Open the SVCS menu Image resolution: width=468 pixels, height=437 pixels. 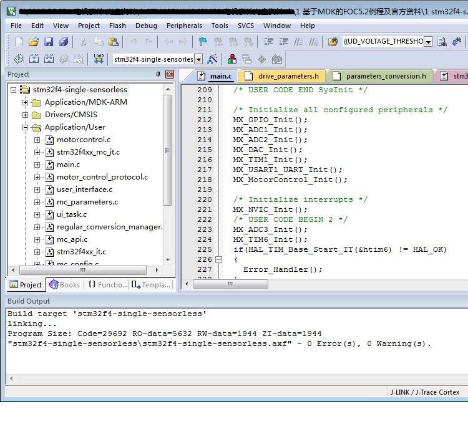(246, 26)
